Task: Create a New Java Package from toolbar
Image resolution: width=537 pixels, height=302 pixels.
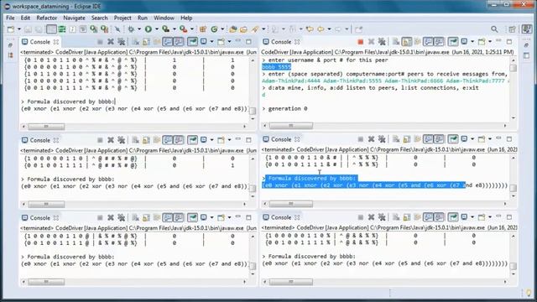Action: (203, 29)
